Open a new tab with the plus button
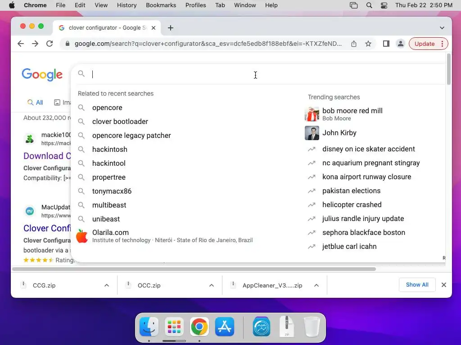This screenshot has width=461, height=345. (171, 28)
